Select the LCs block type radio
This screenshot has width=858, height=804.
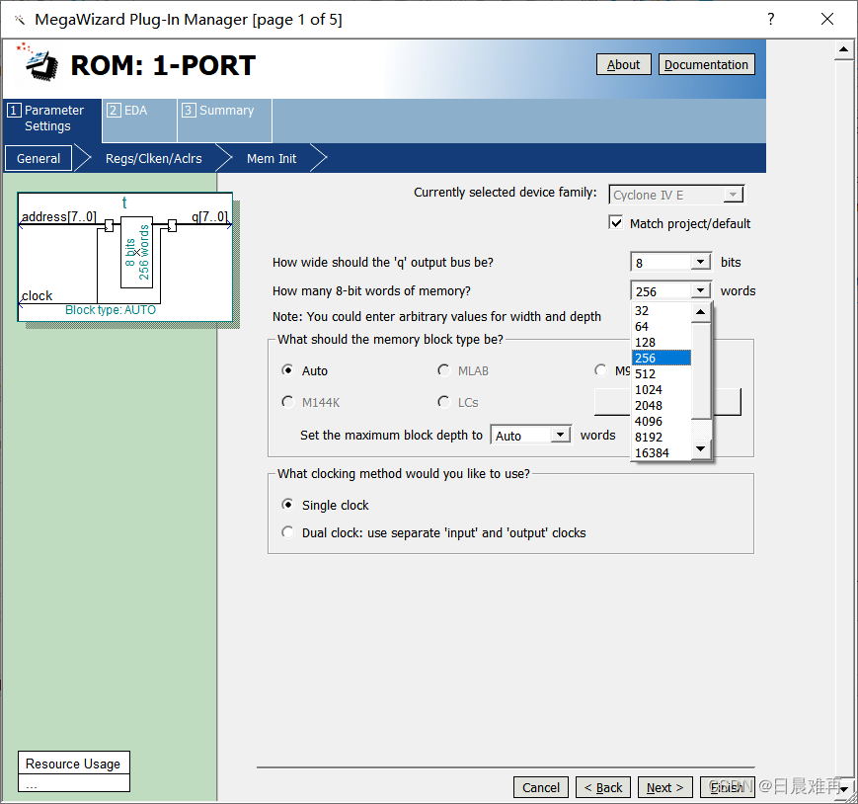443,402
